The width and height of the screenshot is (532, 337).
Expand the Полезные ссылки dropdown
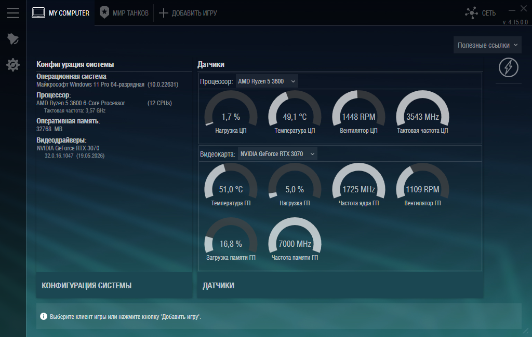tap(487, 45)
